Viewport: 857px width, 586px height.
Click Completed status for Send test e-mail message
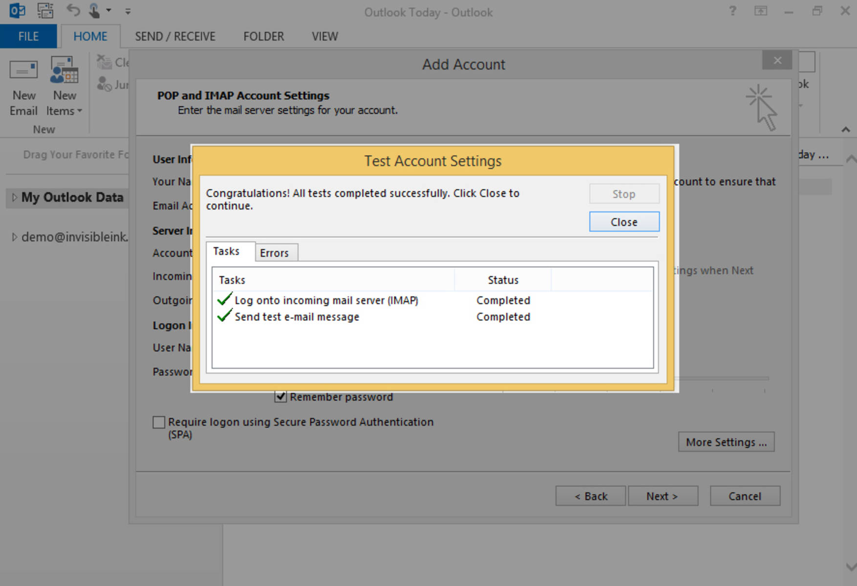point(503,316)
